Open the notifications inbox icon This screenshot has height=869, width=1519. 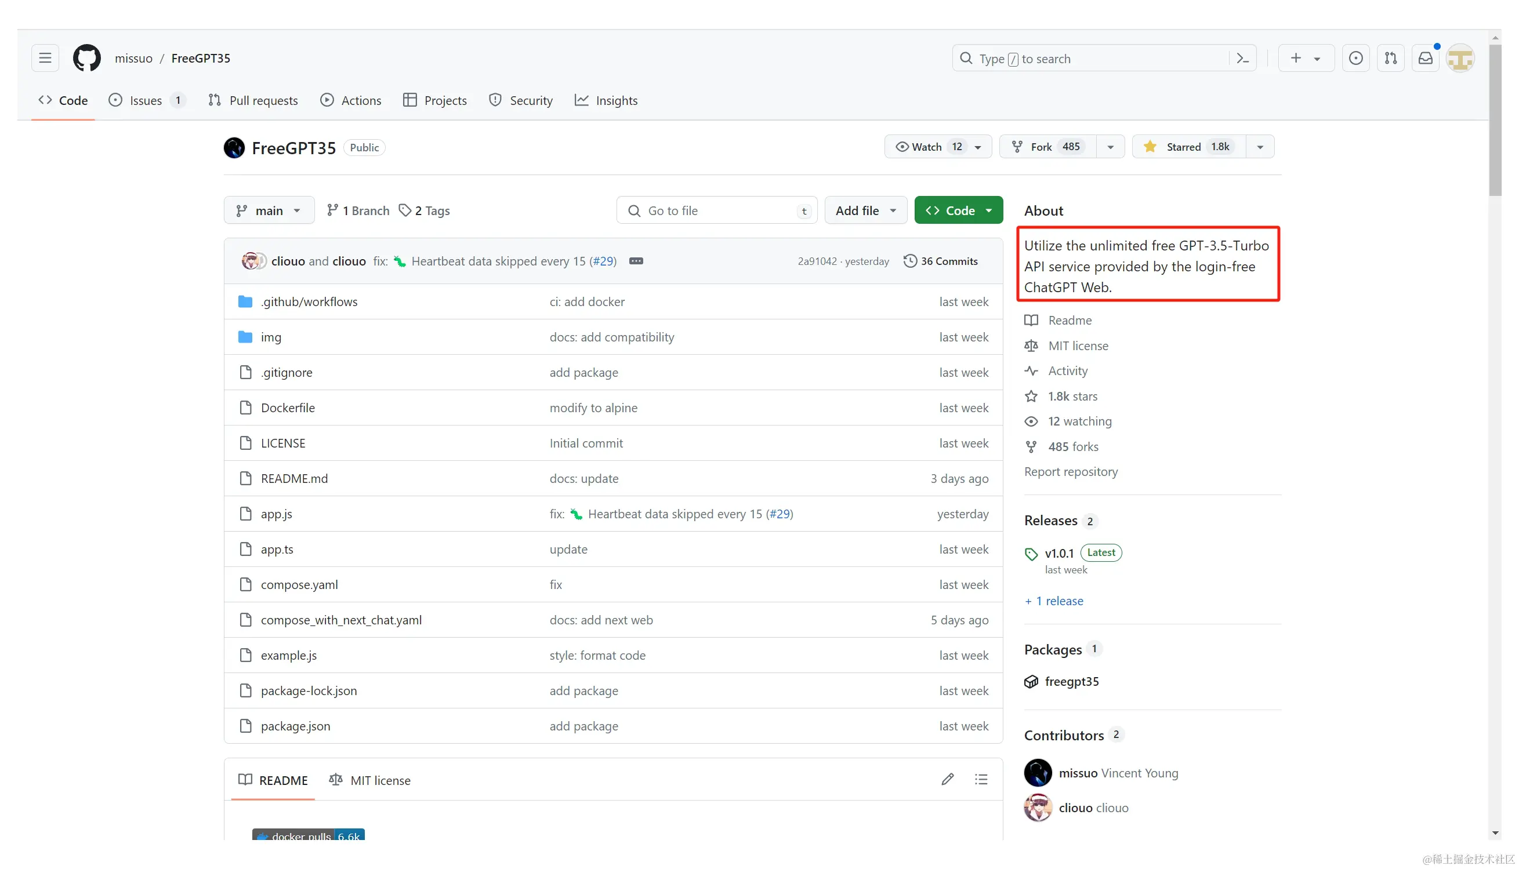[1425, 58]
